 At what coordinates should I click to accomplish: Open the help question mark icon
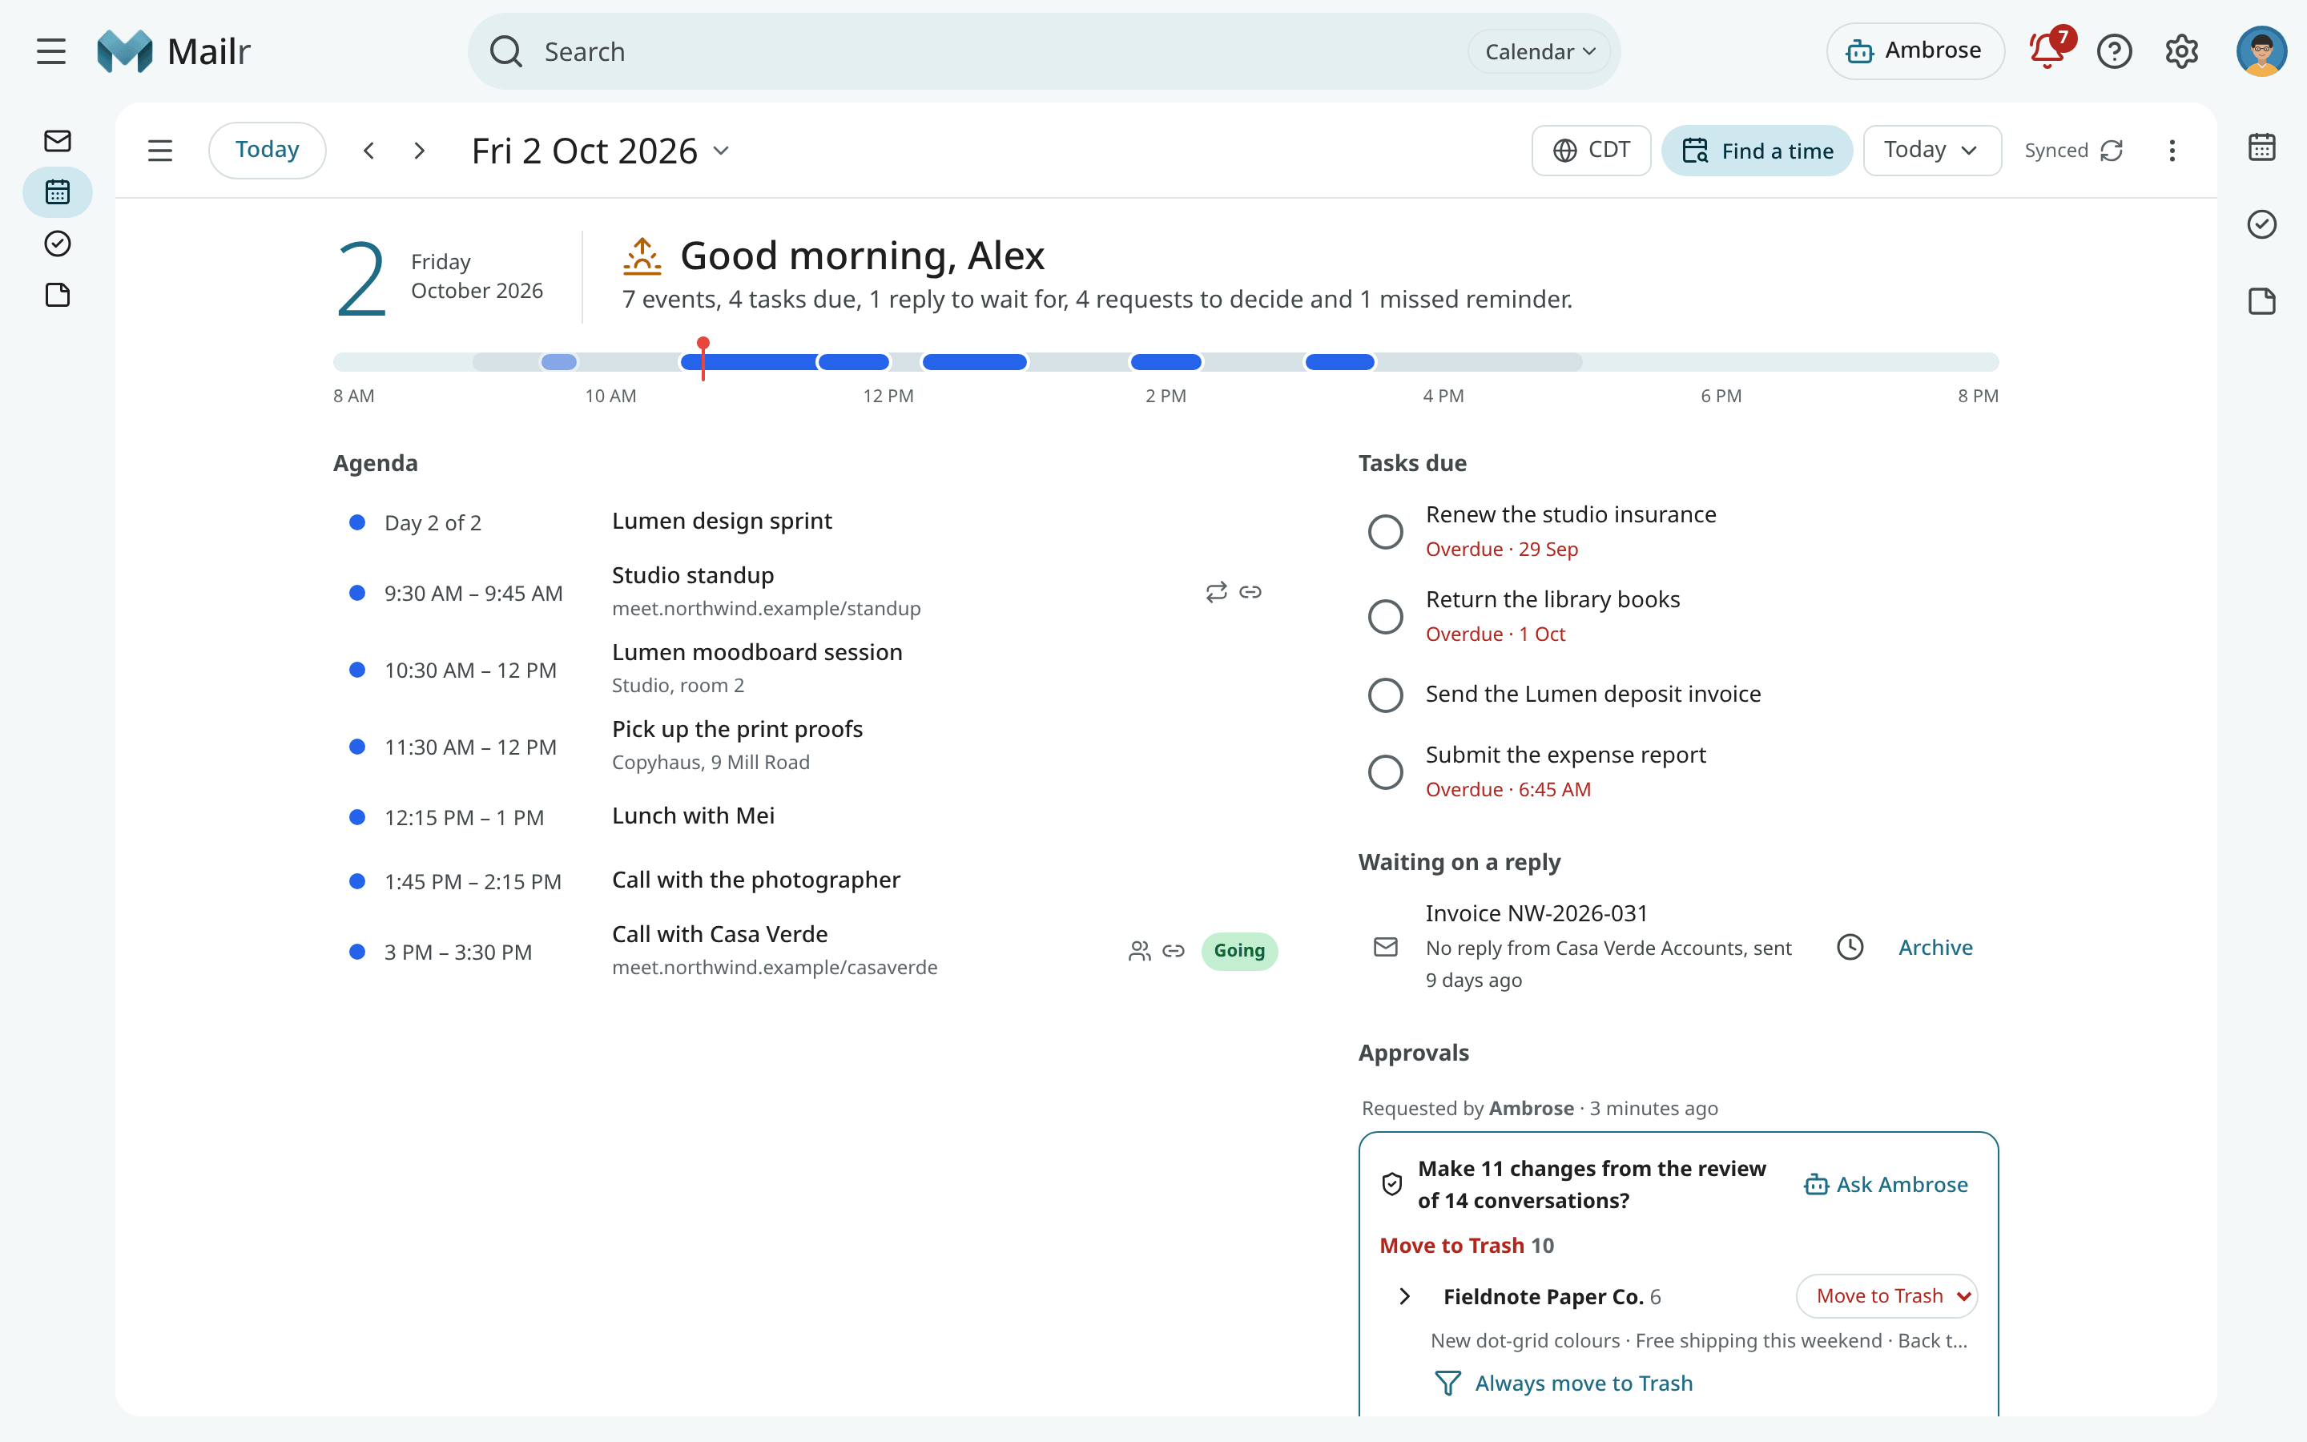(x=2115, y=51)
